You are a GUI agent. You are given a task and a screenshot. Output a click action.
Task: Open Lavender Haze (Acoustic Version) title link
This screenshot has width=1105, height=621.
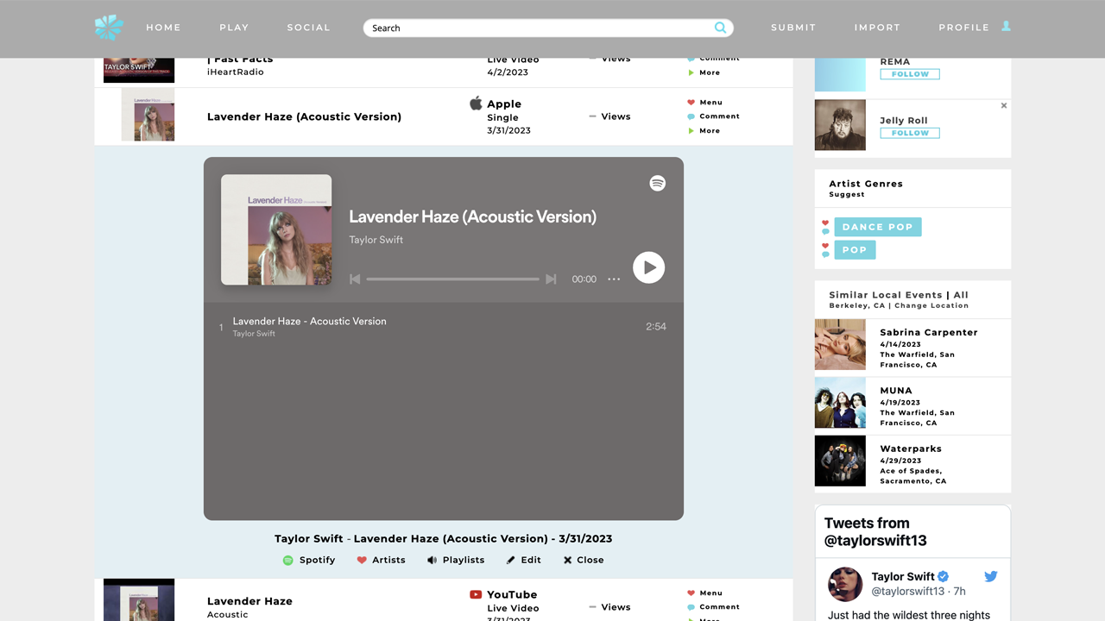coord(304,116)
